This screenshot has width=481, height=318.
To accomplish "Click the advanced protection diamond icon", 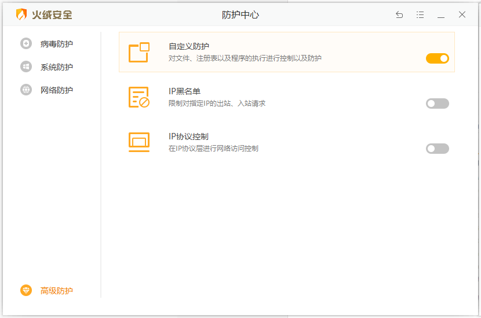I will click(x=26, y=290).
